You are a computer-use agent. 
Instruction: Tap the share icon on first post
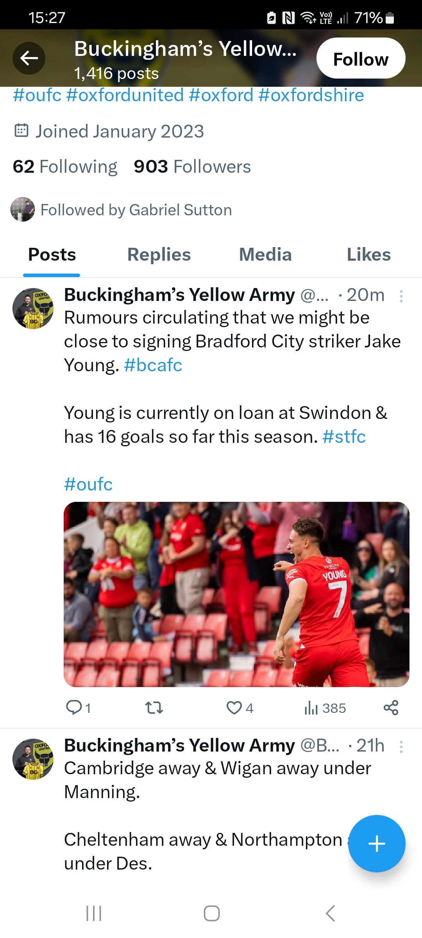coord(391,707)
